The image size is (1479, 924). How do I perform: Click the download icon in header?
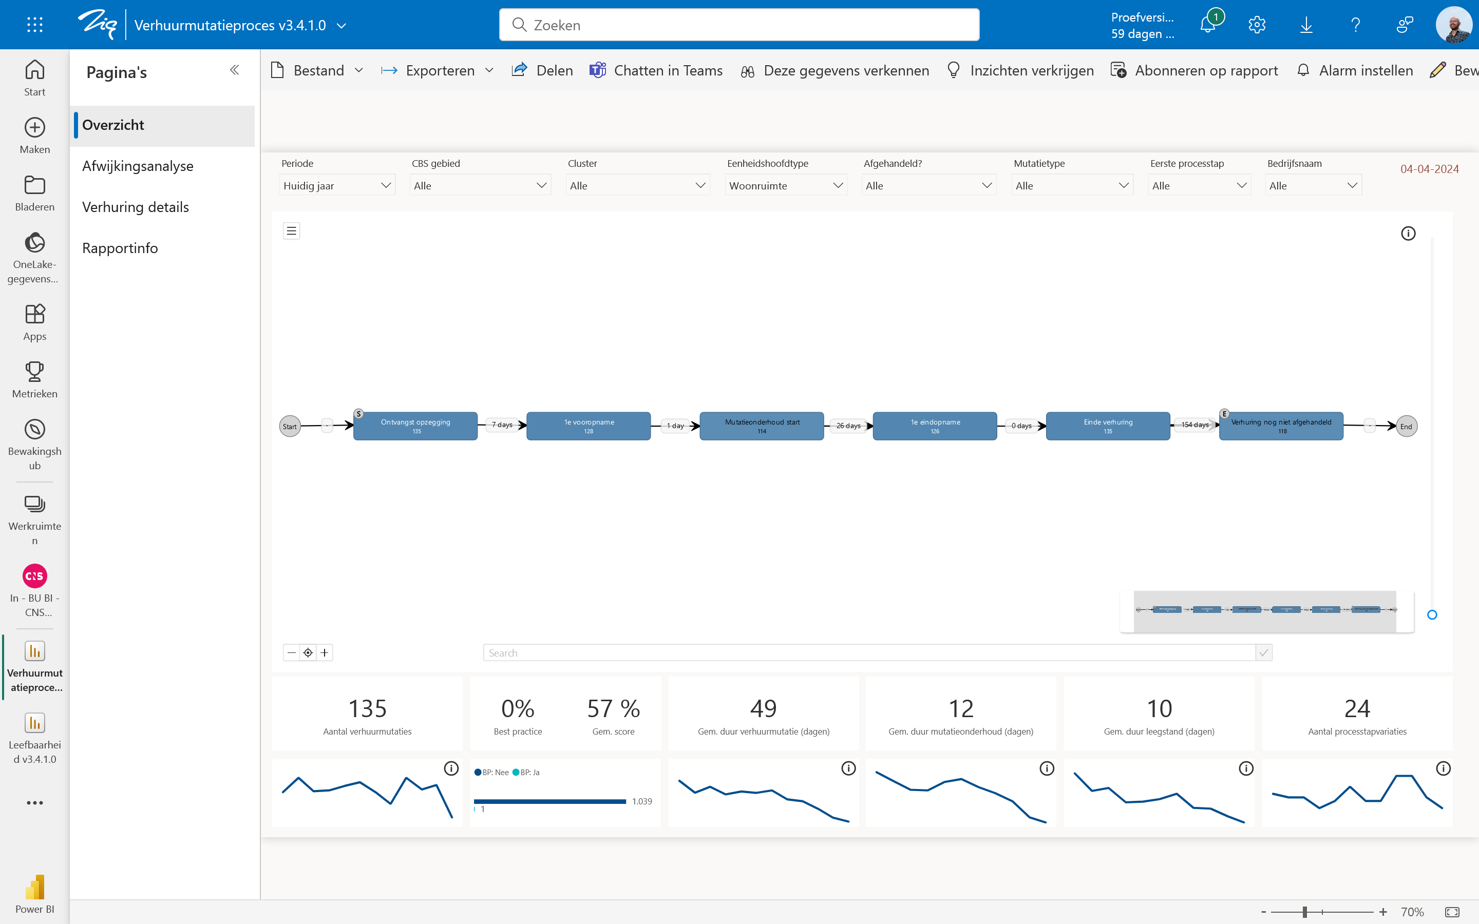[x=1306, y=25]
